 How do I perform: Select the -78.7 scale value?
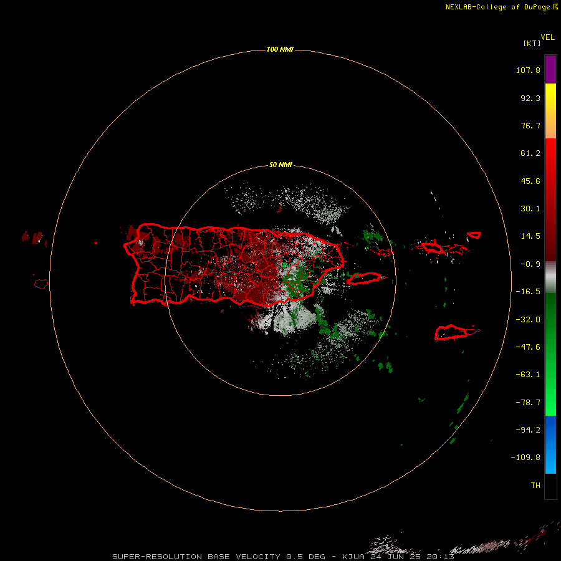[528, 403]
